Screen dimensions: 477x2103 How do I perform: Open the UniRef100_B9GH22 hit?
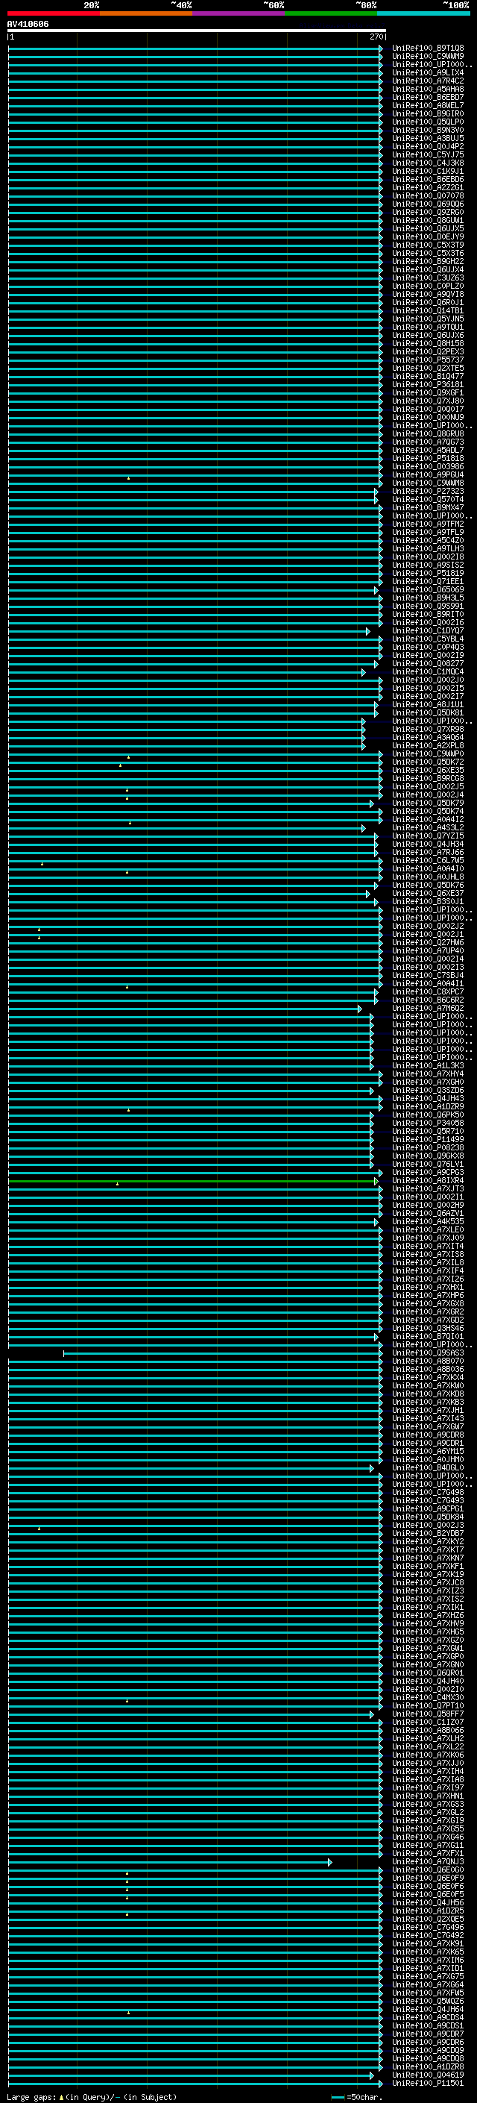[428, 261]
